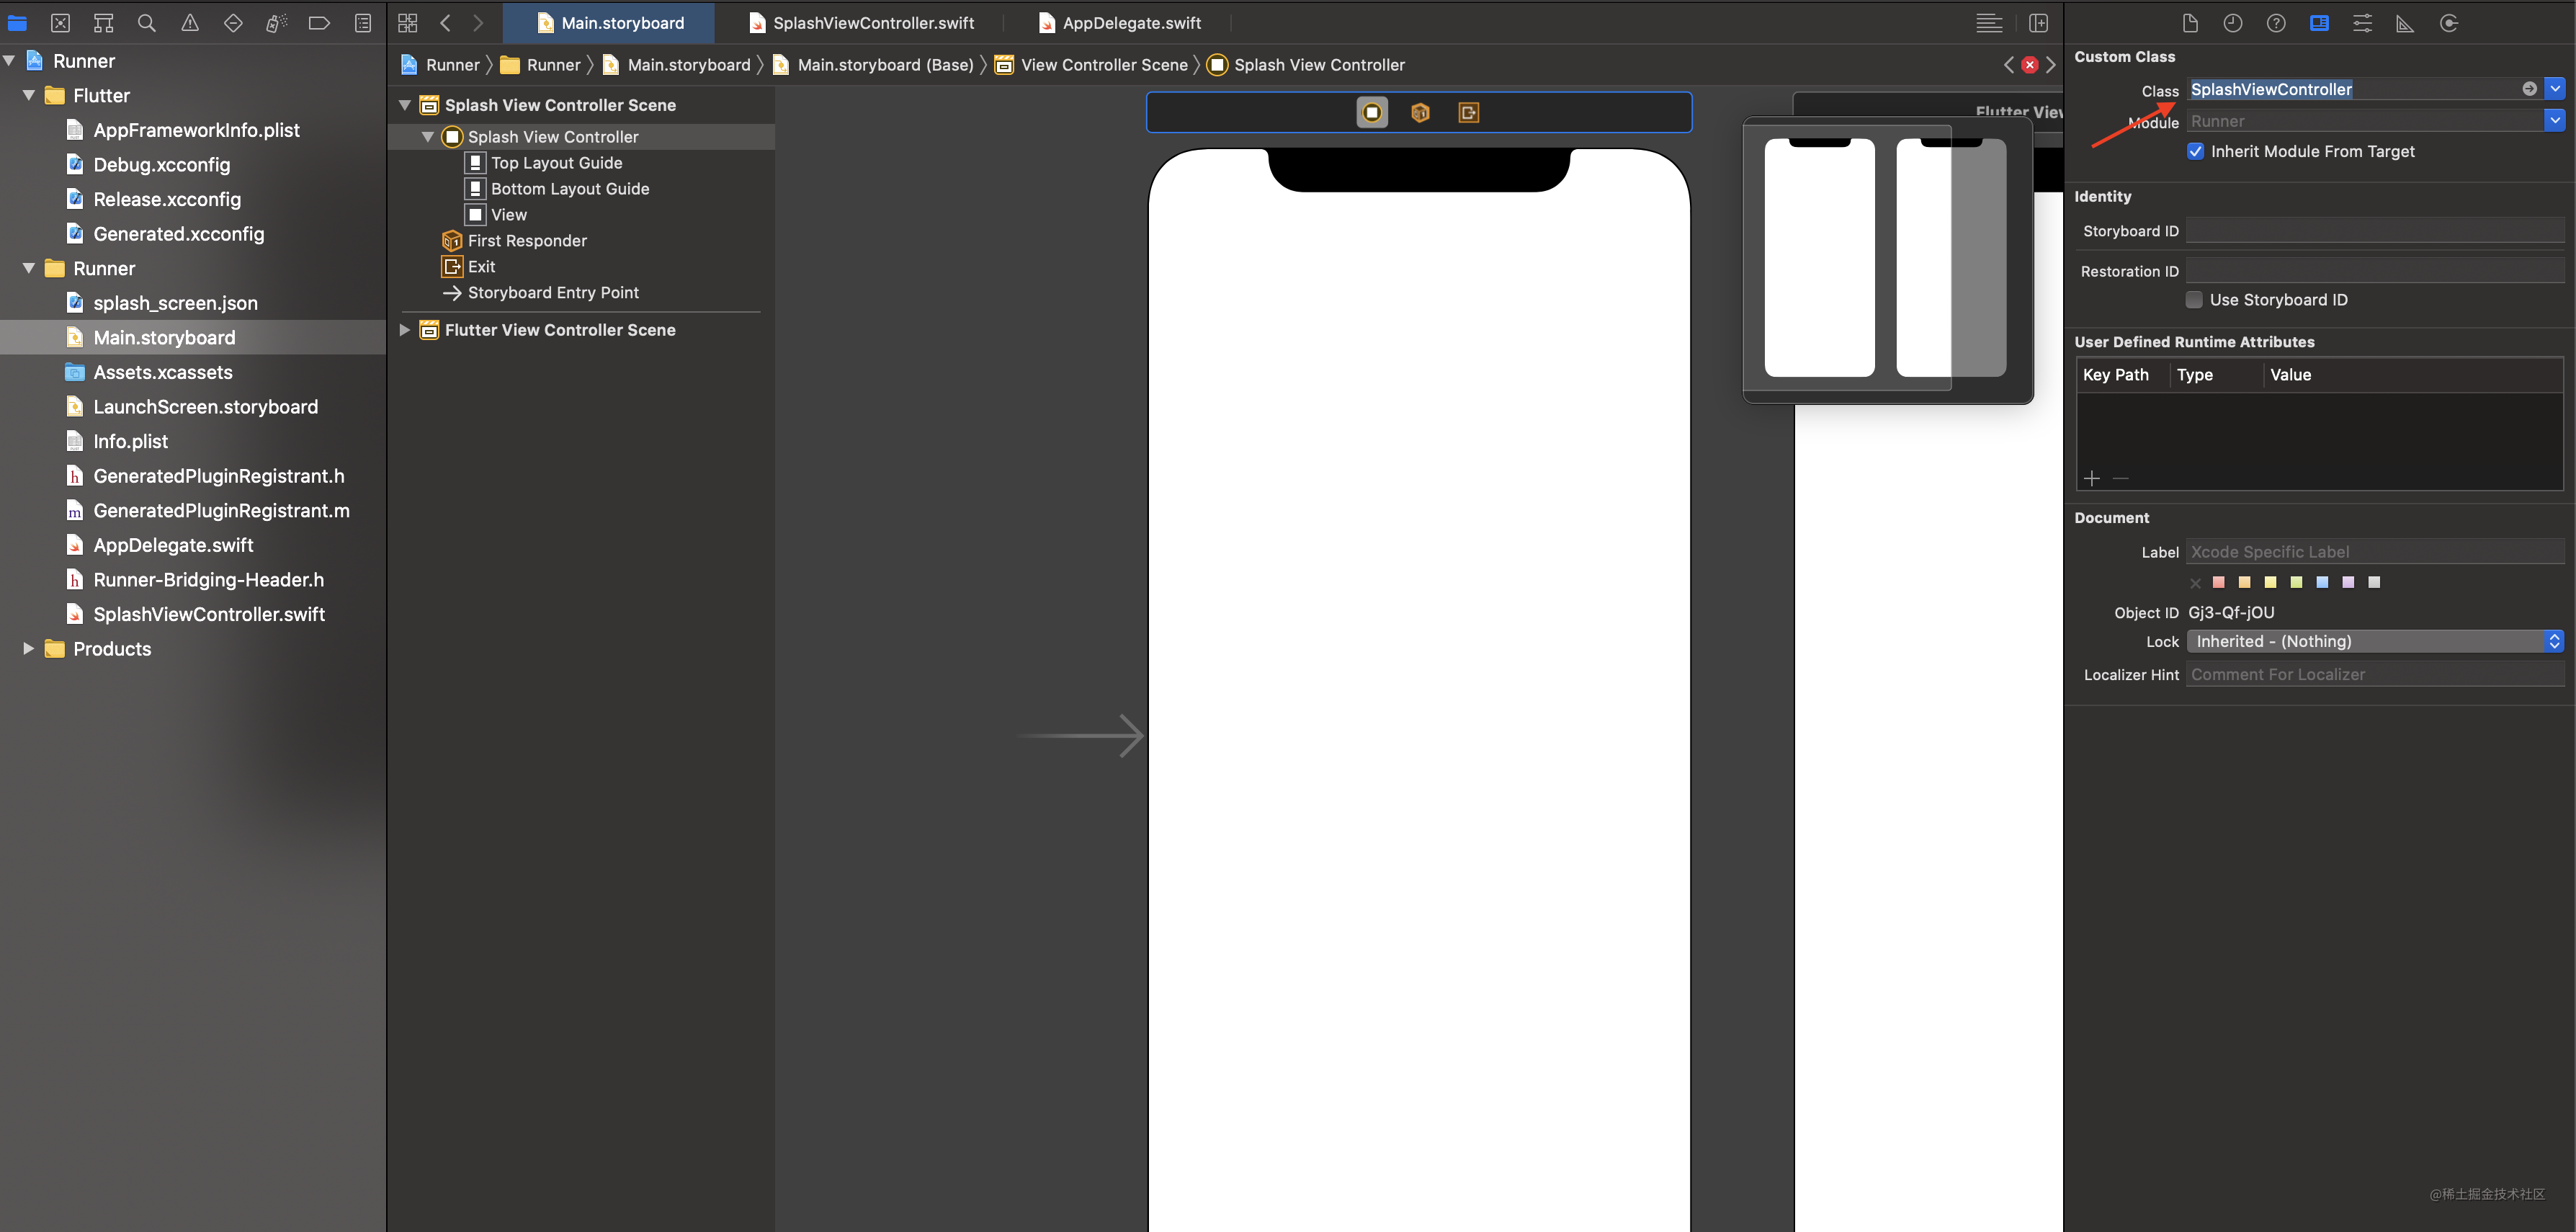Select the forward navigation arrow icon

click(478, 23)
